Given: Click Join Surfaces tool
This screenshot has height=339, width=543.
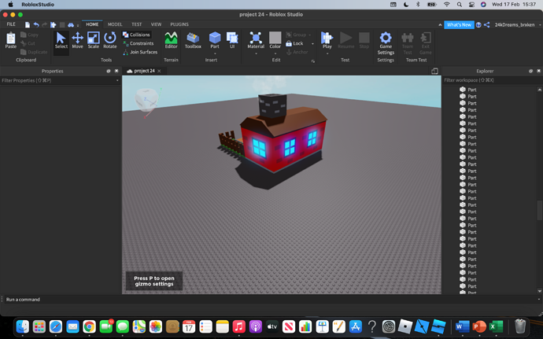Looking at the screenshot, I should pyautogui.click(x=140, y=52).
